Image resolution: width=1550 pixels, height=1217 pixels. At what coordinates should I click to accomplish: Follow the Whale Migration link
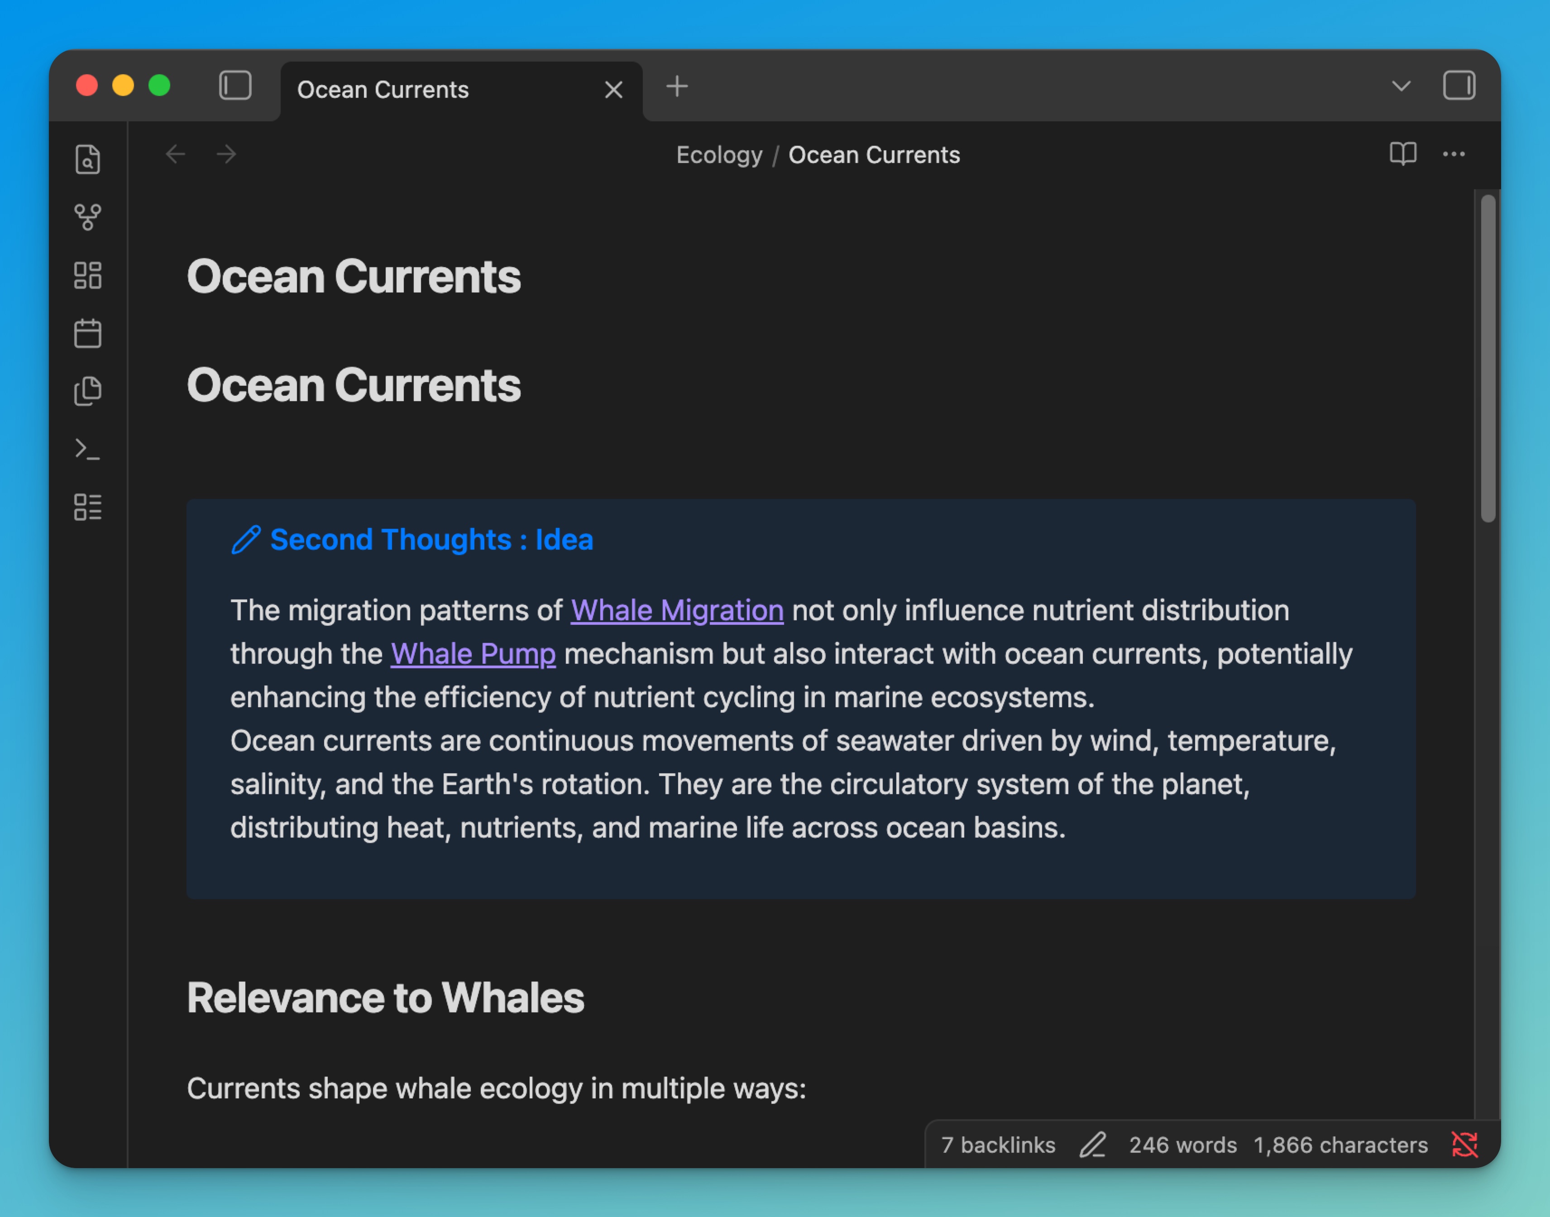tap(677, 611)
